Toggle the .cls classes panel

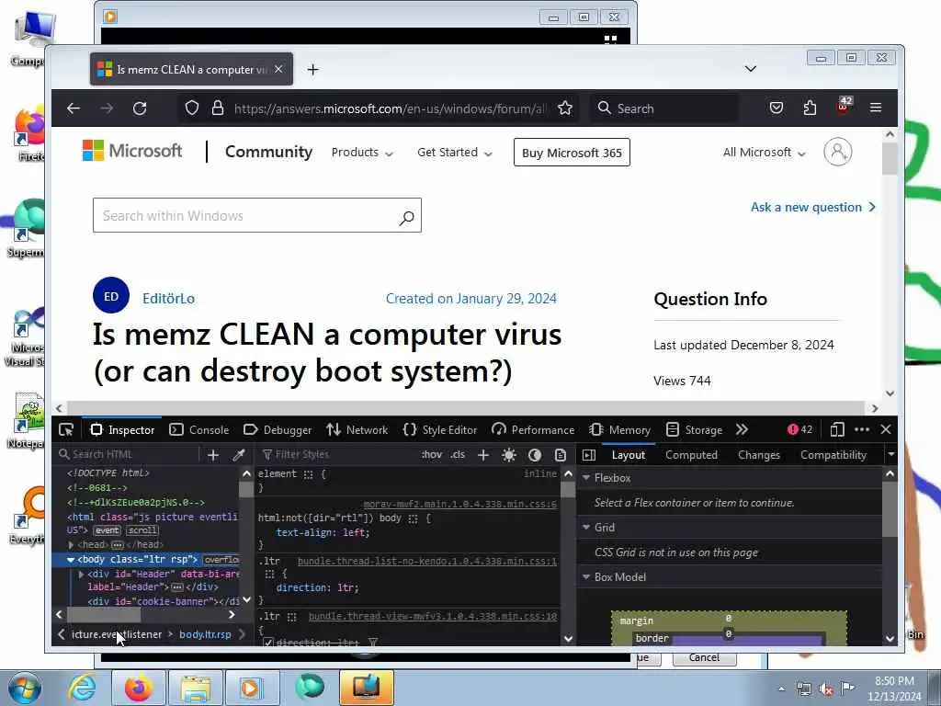[x=458, y=454]
